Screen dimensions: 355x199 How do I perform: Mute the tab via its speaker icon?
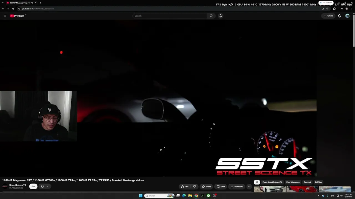[32, 3]
